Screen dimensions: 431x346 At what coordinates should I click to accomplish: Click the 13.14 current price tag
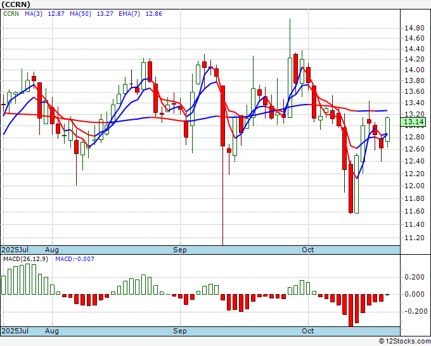[413, 122]
